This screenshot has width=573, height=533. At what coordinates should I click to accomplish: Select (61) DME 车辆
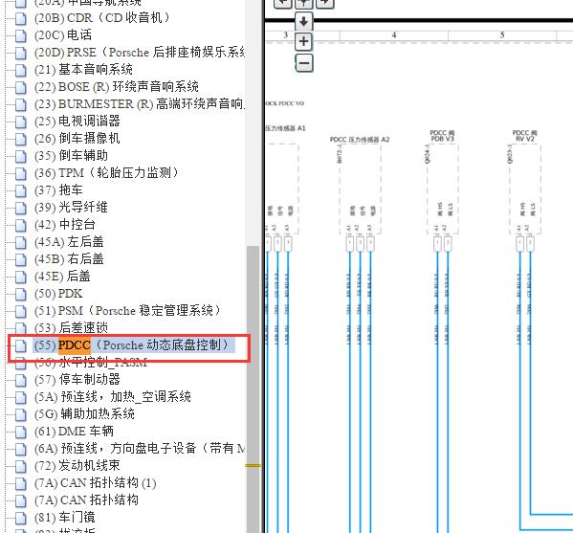[74, 431]
